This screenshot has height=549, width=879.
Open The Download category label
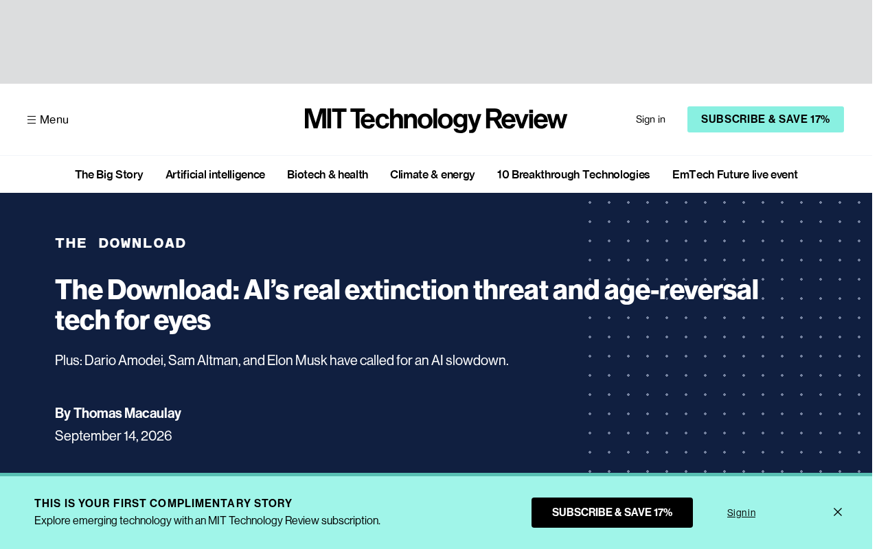tap(121, 243)
